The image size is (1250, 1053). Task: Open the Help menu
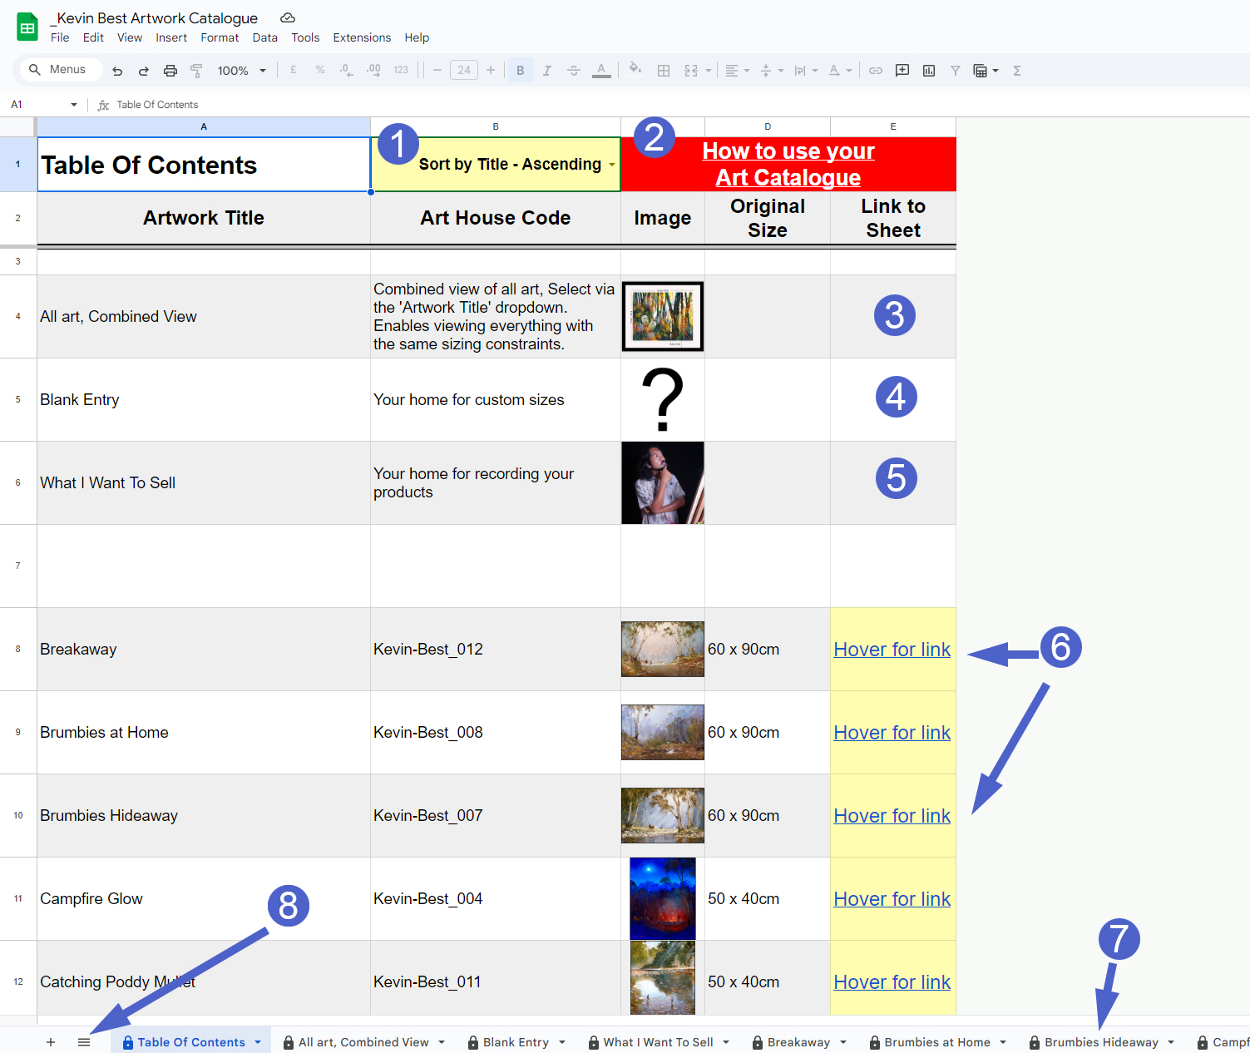coord(417,37)
